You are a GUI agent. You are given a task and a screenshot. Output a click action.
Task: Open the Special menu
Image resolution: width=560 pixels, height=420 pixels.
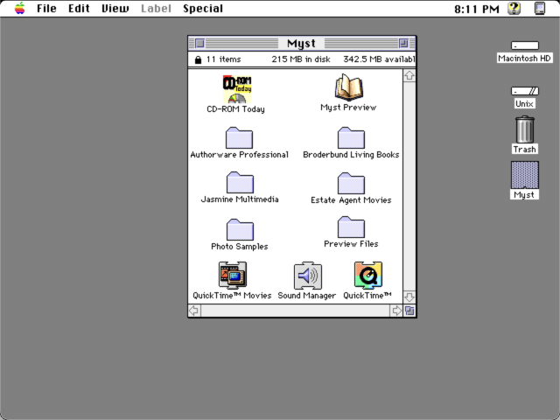pyautogui.click(x=203, y=9)
